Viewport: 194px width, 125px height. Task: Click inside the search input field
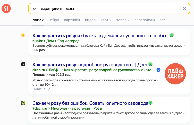coord(103,8)
